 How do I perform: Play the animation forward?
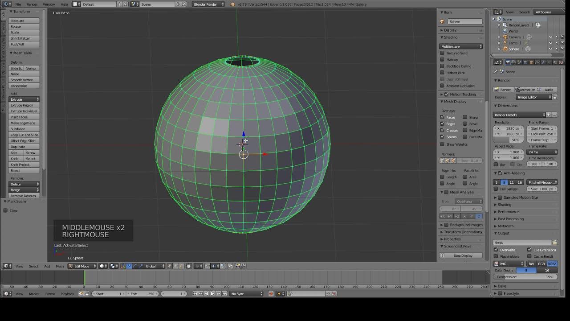[x=212, y=294]
